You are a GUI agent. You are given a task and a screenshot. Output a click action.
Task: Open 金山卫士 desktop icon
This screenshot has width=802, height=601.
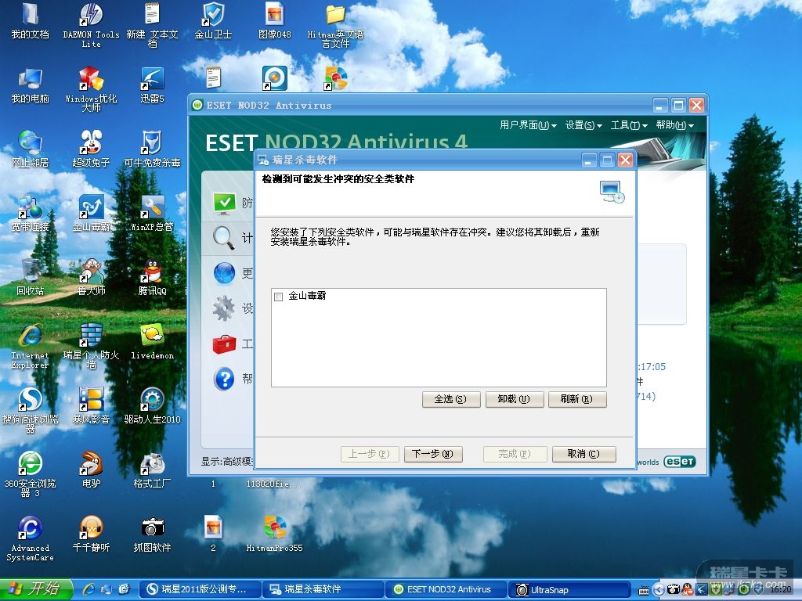tap(213, 20)
